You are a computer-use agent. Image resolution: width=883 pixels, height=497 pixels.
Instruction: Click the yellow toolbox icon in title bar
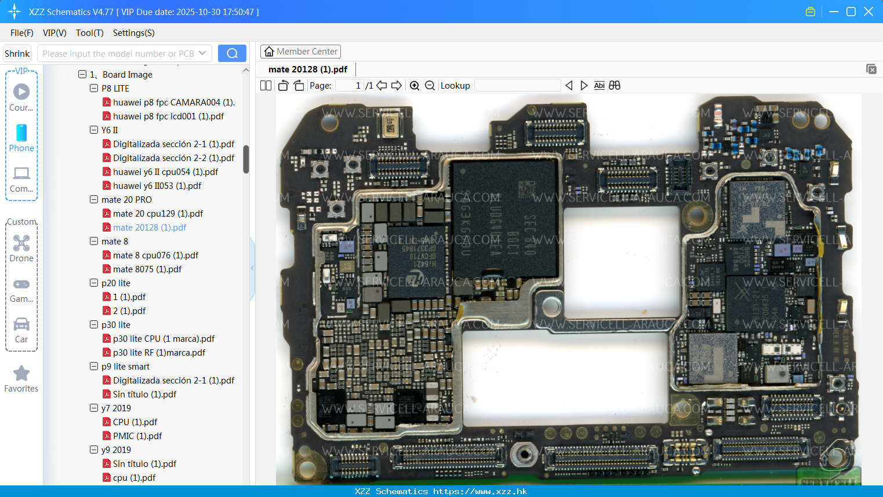pyautogui.click(x=811, y=12)
